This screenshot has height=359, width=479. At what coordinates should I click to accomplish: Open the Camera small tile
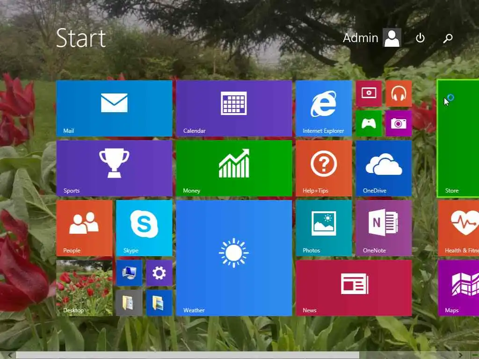click(x=399, y=123)
